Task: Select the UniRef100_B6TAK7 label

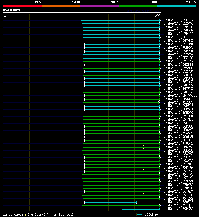Action: [178, 82]
